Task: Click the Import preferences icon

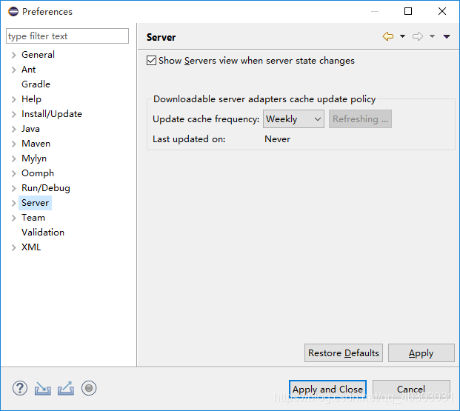Action: (43, 389)
